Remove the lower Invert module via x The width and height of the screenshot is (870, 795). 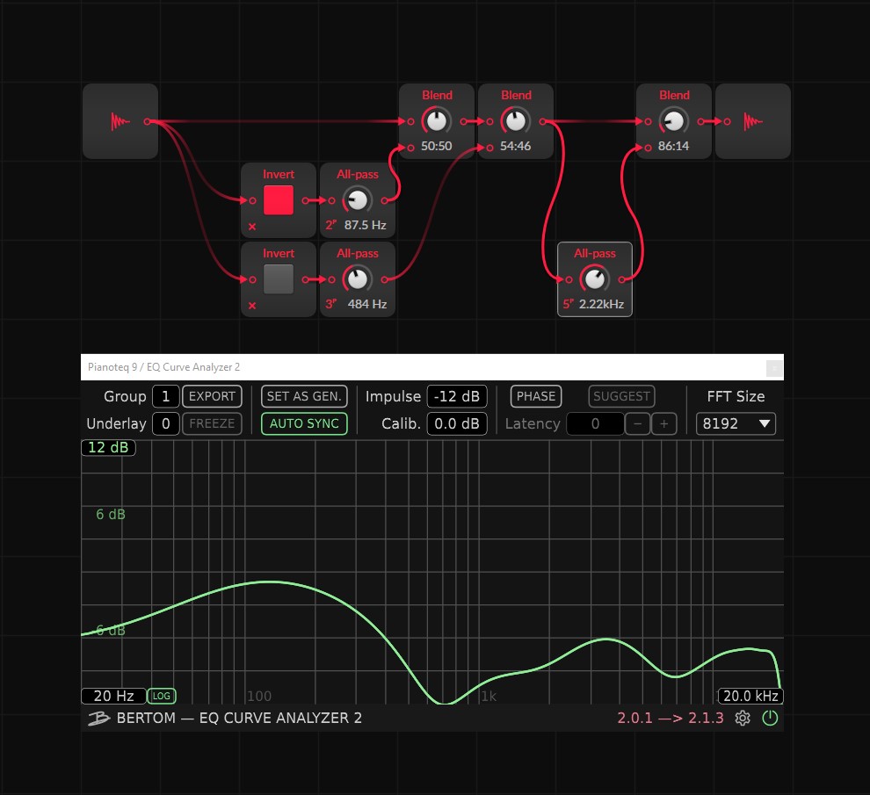[252, 306]
